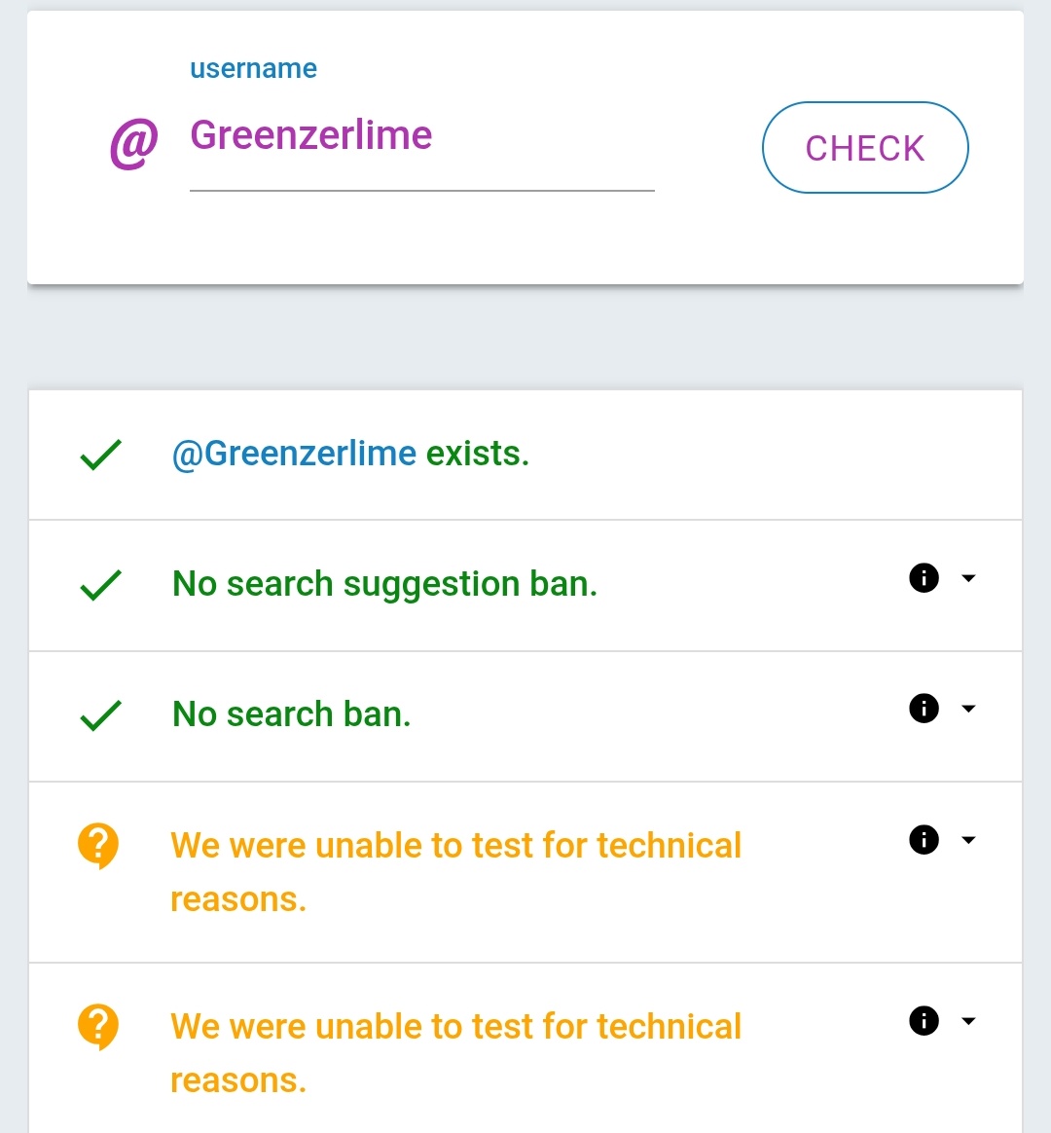This screenshot has width=1051, height=1133.
Task: Click second orange question mark icon
Action: pos(98,1026)
